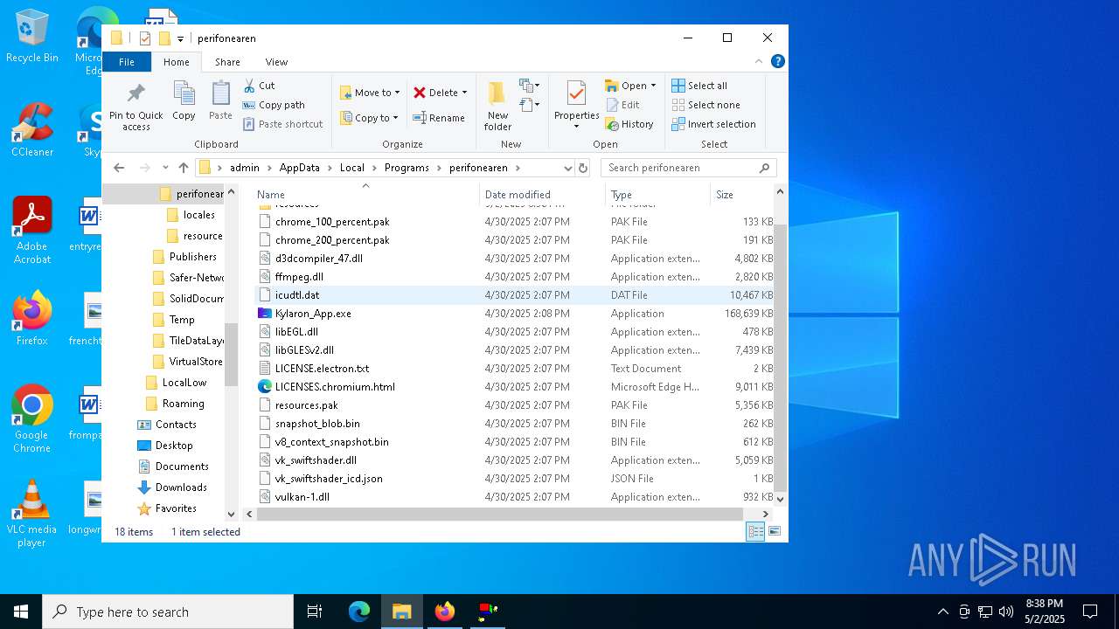
Task: Switch to the Home ribbon tab
Action: click(176, 62)
